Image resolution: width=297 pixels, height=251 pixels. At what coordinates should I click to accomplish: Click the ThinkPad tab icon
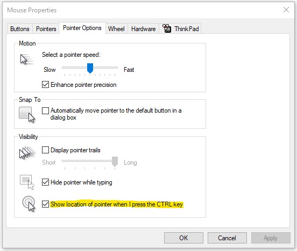167,28
